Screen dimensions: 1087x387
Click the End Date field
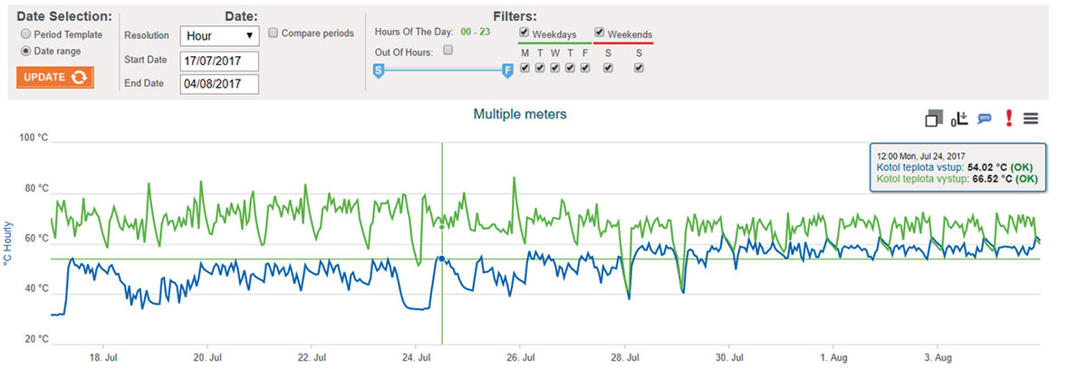pyautogui.click(x=219, y=84)
